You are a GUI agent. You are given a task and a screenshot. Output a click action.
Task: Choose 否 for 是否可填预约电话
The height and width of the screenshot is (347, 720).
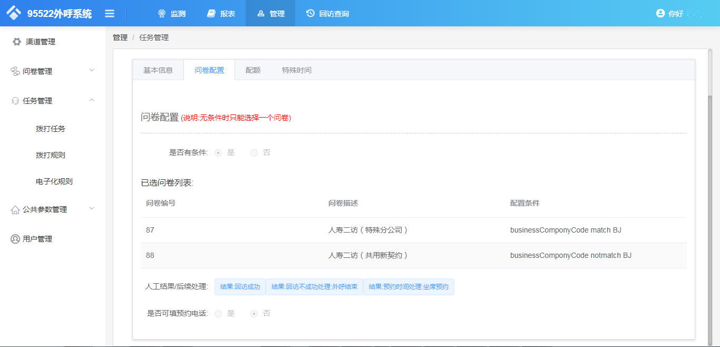tap(254, 313)
